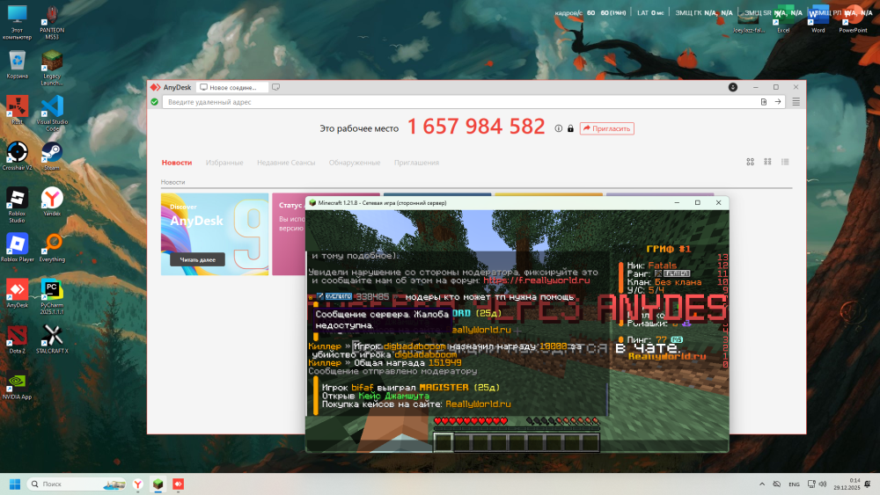Select the first hotbar slot in Minecraft
880x495 pixels.
tap(443, 442)
